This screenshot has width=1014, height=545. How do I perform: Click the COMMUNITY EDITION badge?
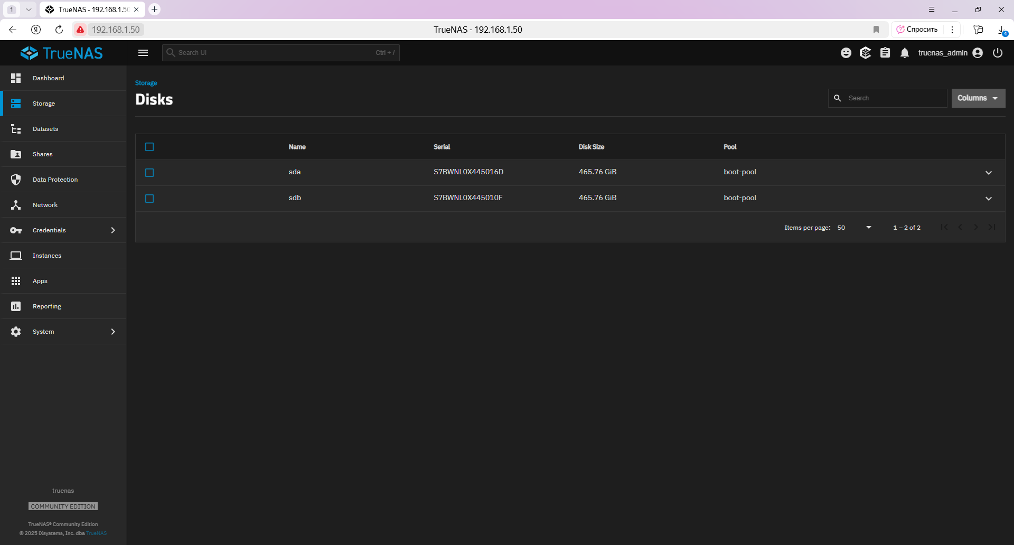(63, 506)
